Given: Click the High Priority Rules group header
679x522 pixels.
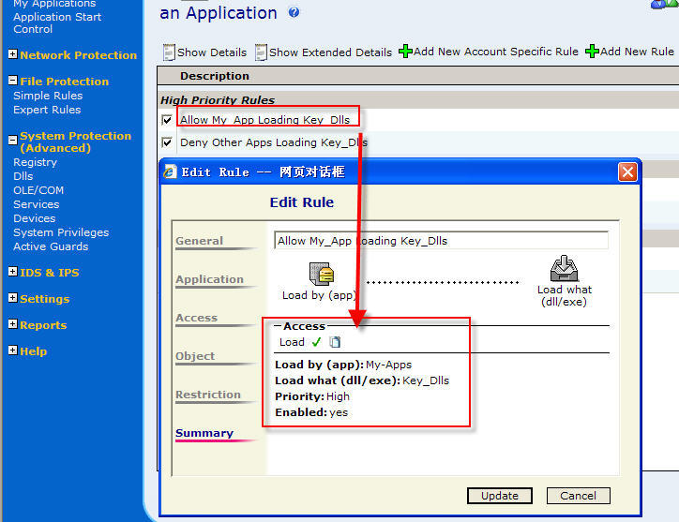Looking at the screenshot, I should (x=218, y=100).
